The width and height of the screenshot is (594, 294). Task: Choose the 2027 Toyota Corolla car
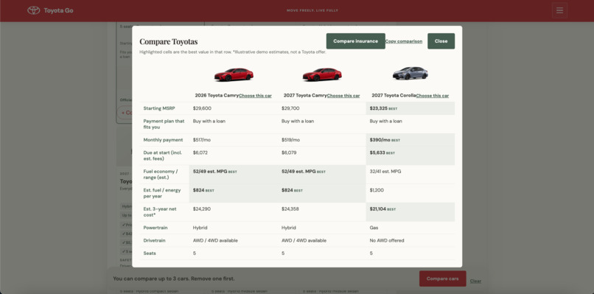click(x=433, y=96)
